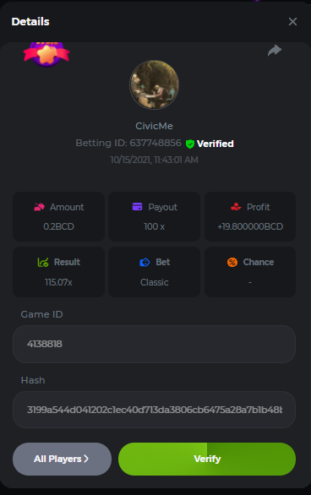Image resolution: width=311 pixels, height=495 pixels.
Task: Click the red Profit icon
Action: click(x=236, y=207)
